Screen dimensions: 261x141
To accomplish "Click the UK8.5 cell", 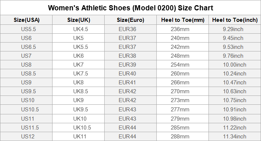I will coord(79,91).
